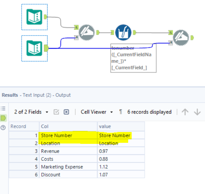Toggle the show whitespace paragraph icon

point(120,112)
